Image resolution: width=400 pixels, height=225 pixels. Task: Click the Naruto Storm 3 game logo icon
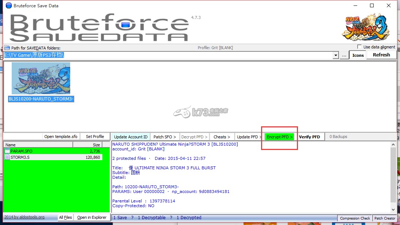pos(369,28)
